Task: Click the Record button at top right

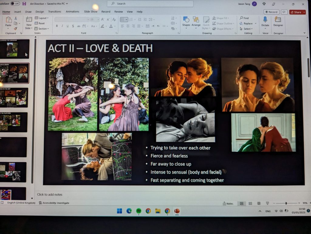Action: (271, 12)
